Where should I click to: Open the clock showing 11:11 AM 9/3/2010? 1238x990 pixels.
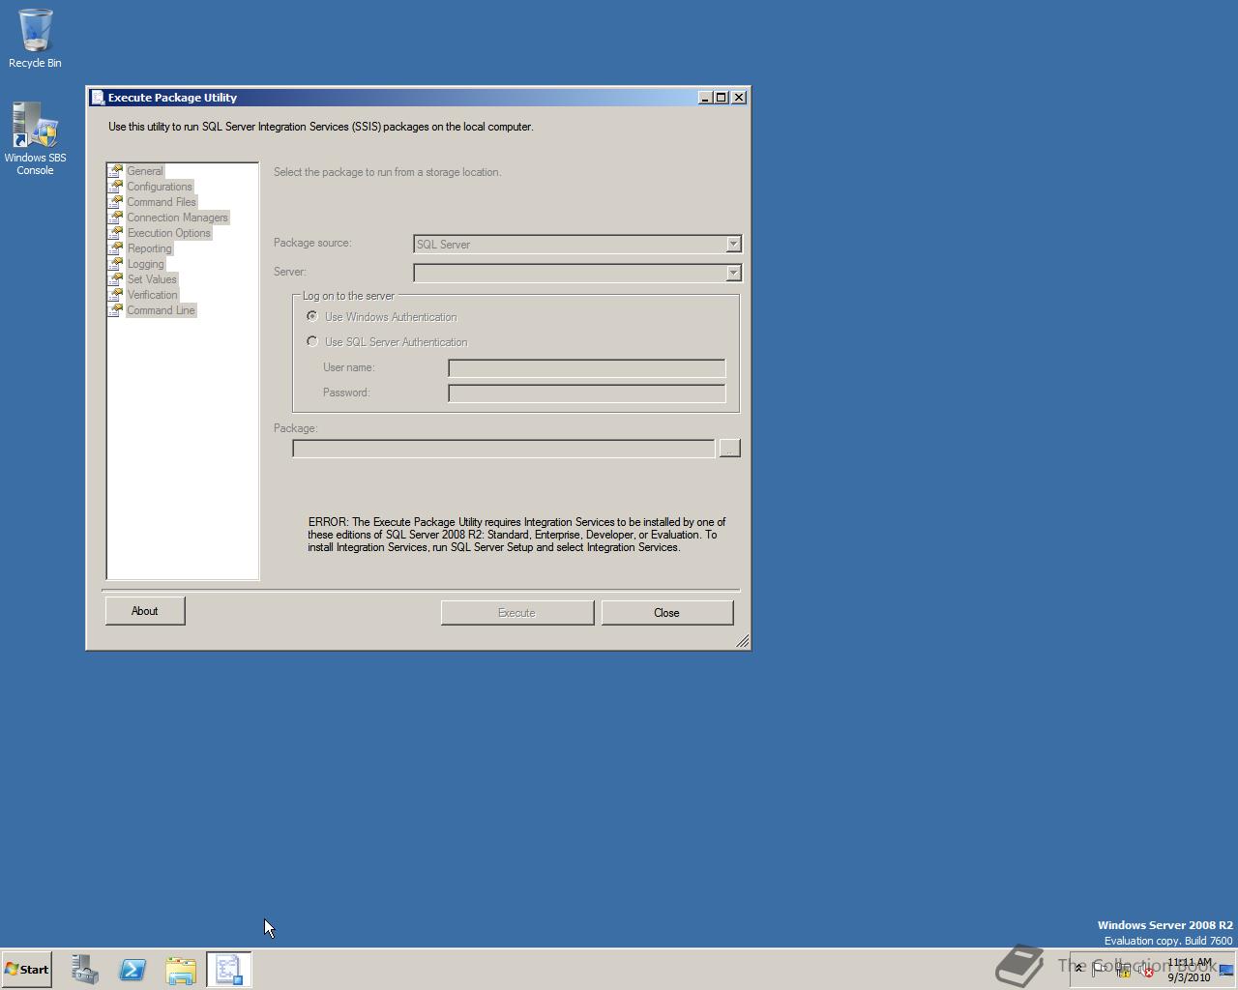click(x=1189, y=970)
